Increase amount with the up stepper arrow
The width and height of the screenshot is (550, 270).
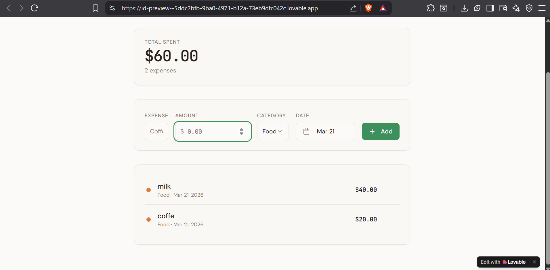(241, 129)
